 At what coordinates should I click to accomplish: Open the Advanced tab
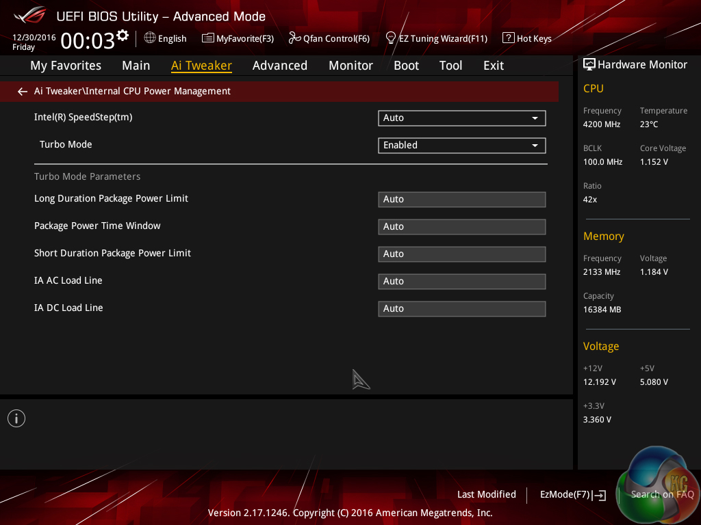tap(279, 66)
